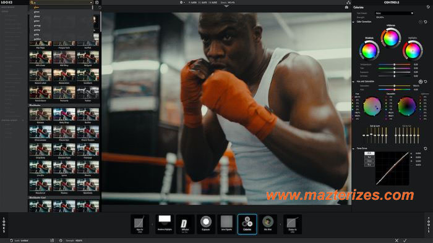The height and width of the screenshot is (243, 433).
Task: Select the grayscale look thumbnail above Blockbuster header
Action: 88,93
